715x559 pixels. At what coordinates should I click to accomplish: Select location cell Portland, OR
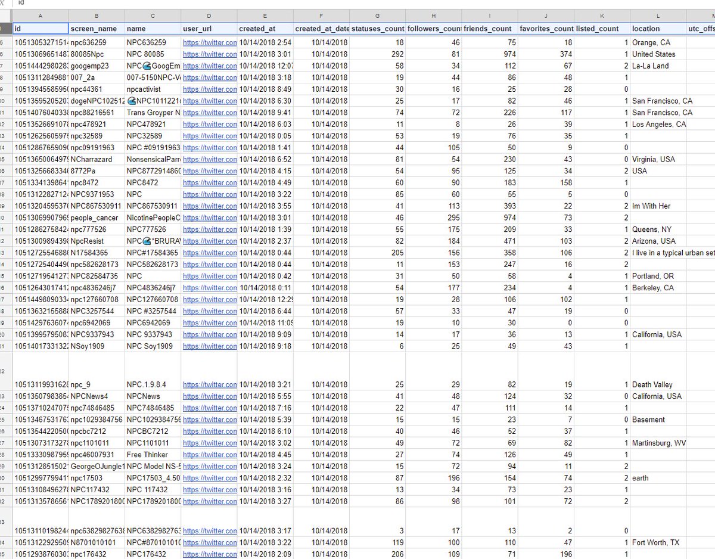(x=658, y=276)
